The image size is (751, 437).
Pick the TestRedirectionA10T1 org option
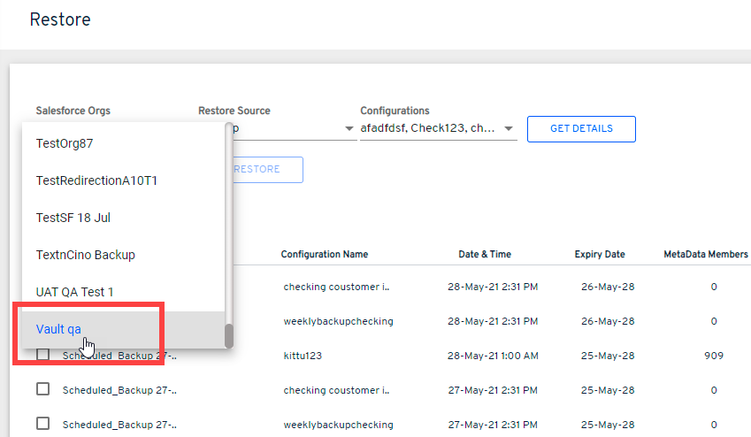point(96,180)
